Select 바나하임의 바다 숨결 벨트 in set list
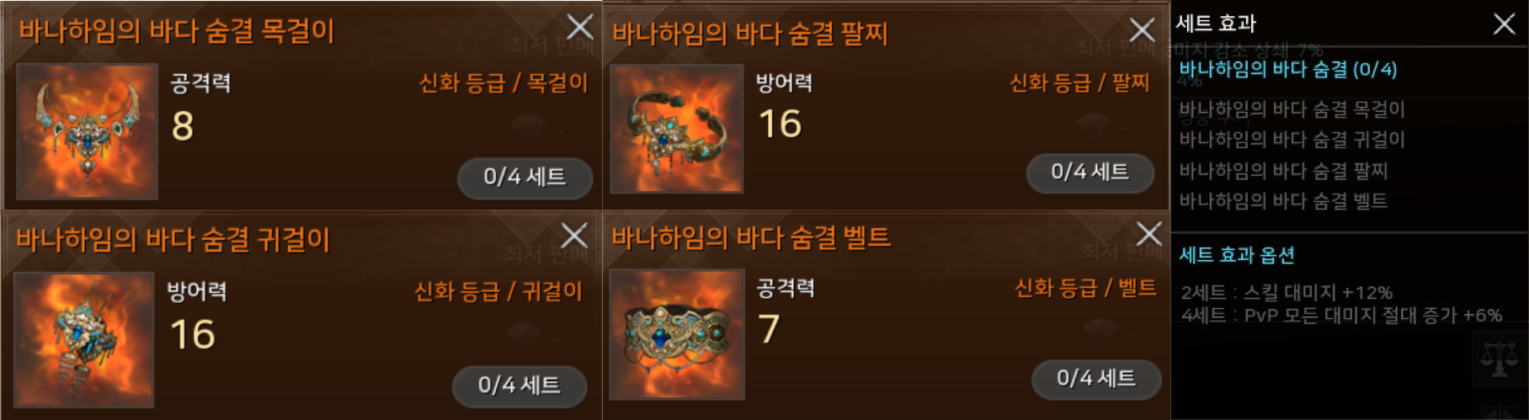 pyautogui.click(x=1283, y=201)
